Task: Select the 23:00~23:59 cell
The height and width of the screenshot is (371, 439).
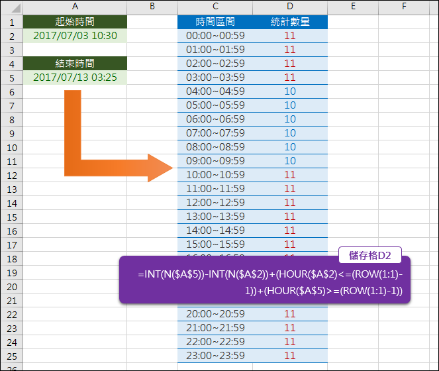Action: coord(215,356)
